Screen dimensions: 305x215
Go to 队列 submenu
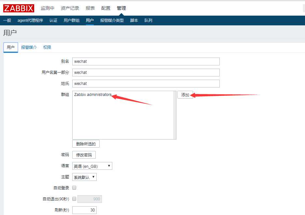(x=148, y=20)
